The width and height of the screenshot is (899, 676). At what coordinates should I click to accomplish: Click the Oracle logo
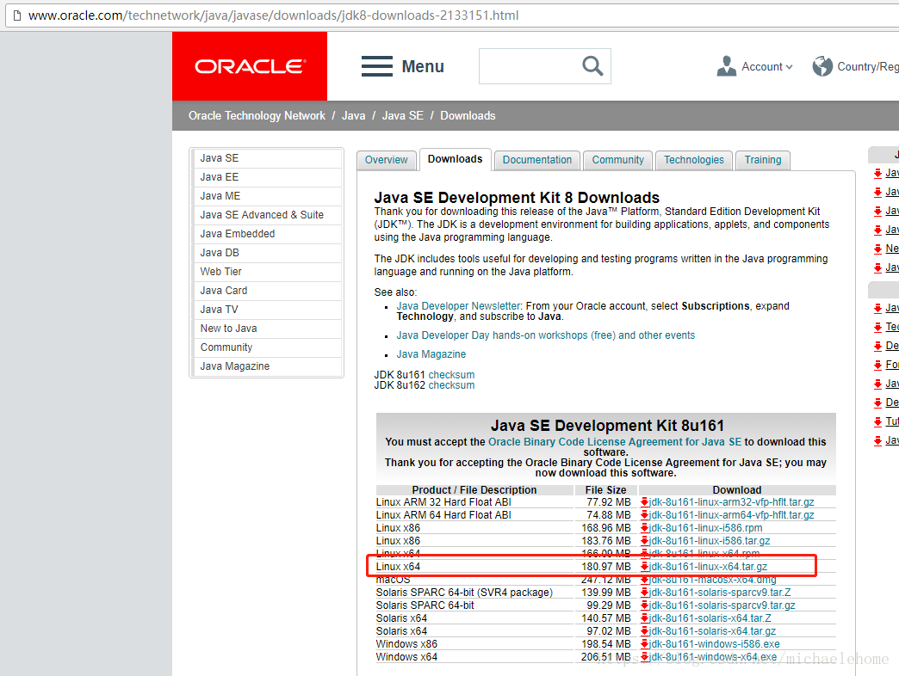point(250,66)
